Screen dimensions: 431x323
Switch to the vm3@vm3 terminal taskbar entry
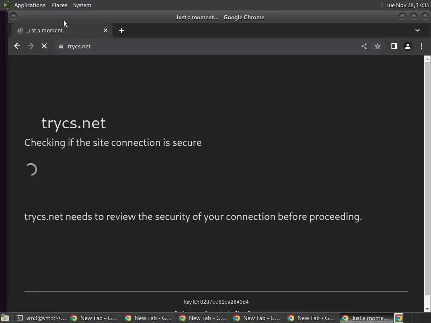(41, 318)
